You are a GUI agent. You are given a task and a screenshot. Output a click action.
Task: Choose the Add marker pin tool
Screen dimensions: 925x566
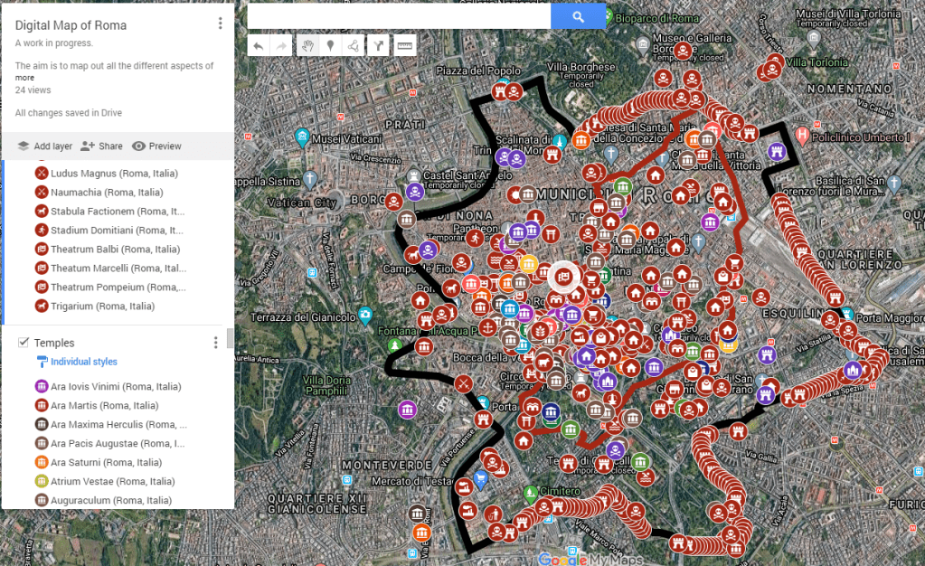point(330,45)
